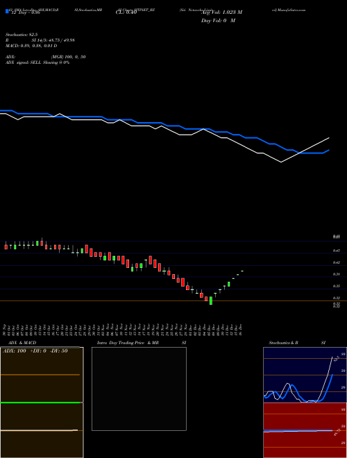Click the empty Intra Day Trading Price panel
The height and width of the screenshot is (458, 347).
pyautogui.click(x=139, y=389)
